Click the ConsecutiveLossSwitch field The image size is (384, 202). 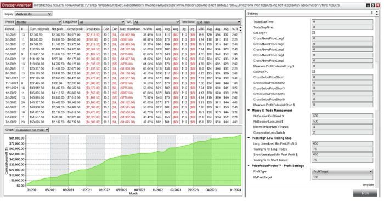(342, 132)
